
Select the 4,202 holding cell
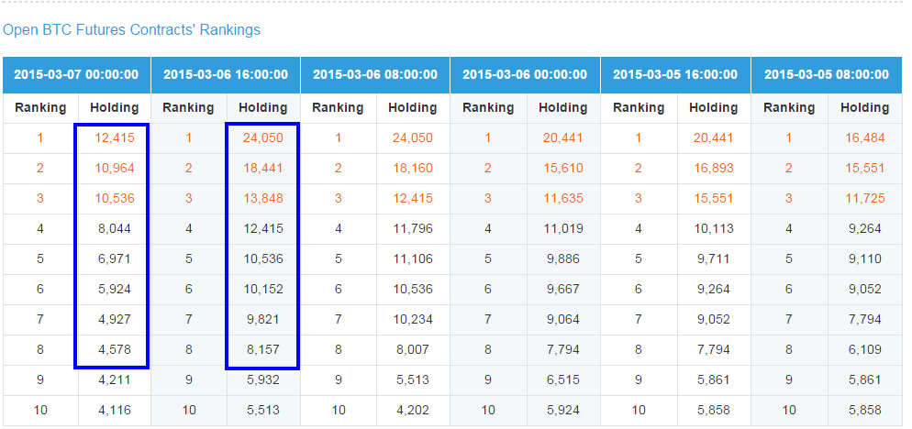(412, 410)
